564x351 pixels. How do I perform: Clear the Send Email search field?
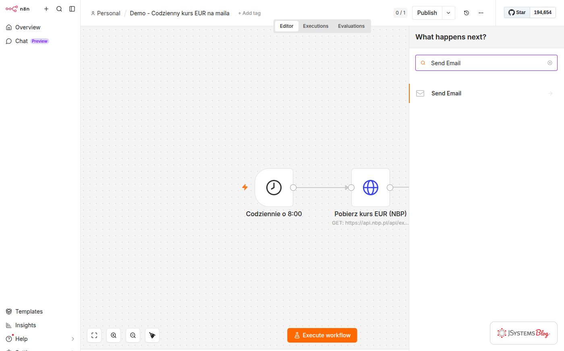(x=550, y=63)
